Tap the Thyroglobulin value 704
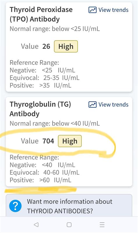This screenshot has width=138, height=233. pyautogui.click(x=48, y=141)
